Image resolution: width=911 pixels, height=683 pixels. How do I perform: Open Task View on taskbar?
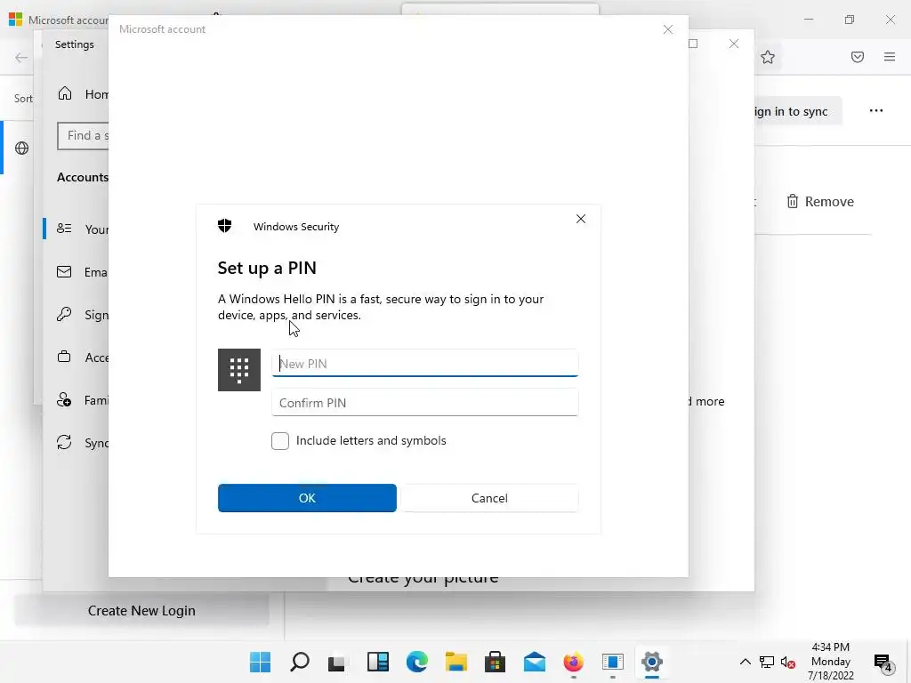(337, 662)
